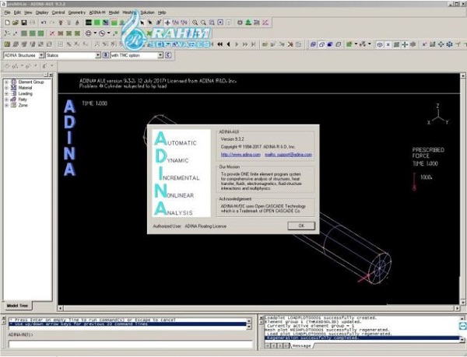Click the green upward arrow icon
This screenshot has width=467, height=357.
248,23
